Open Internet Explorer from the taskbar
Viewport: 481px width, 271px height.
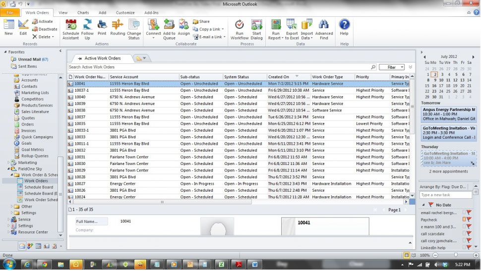click(27, 264)
